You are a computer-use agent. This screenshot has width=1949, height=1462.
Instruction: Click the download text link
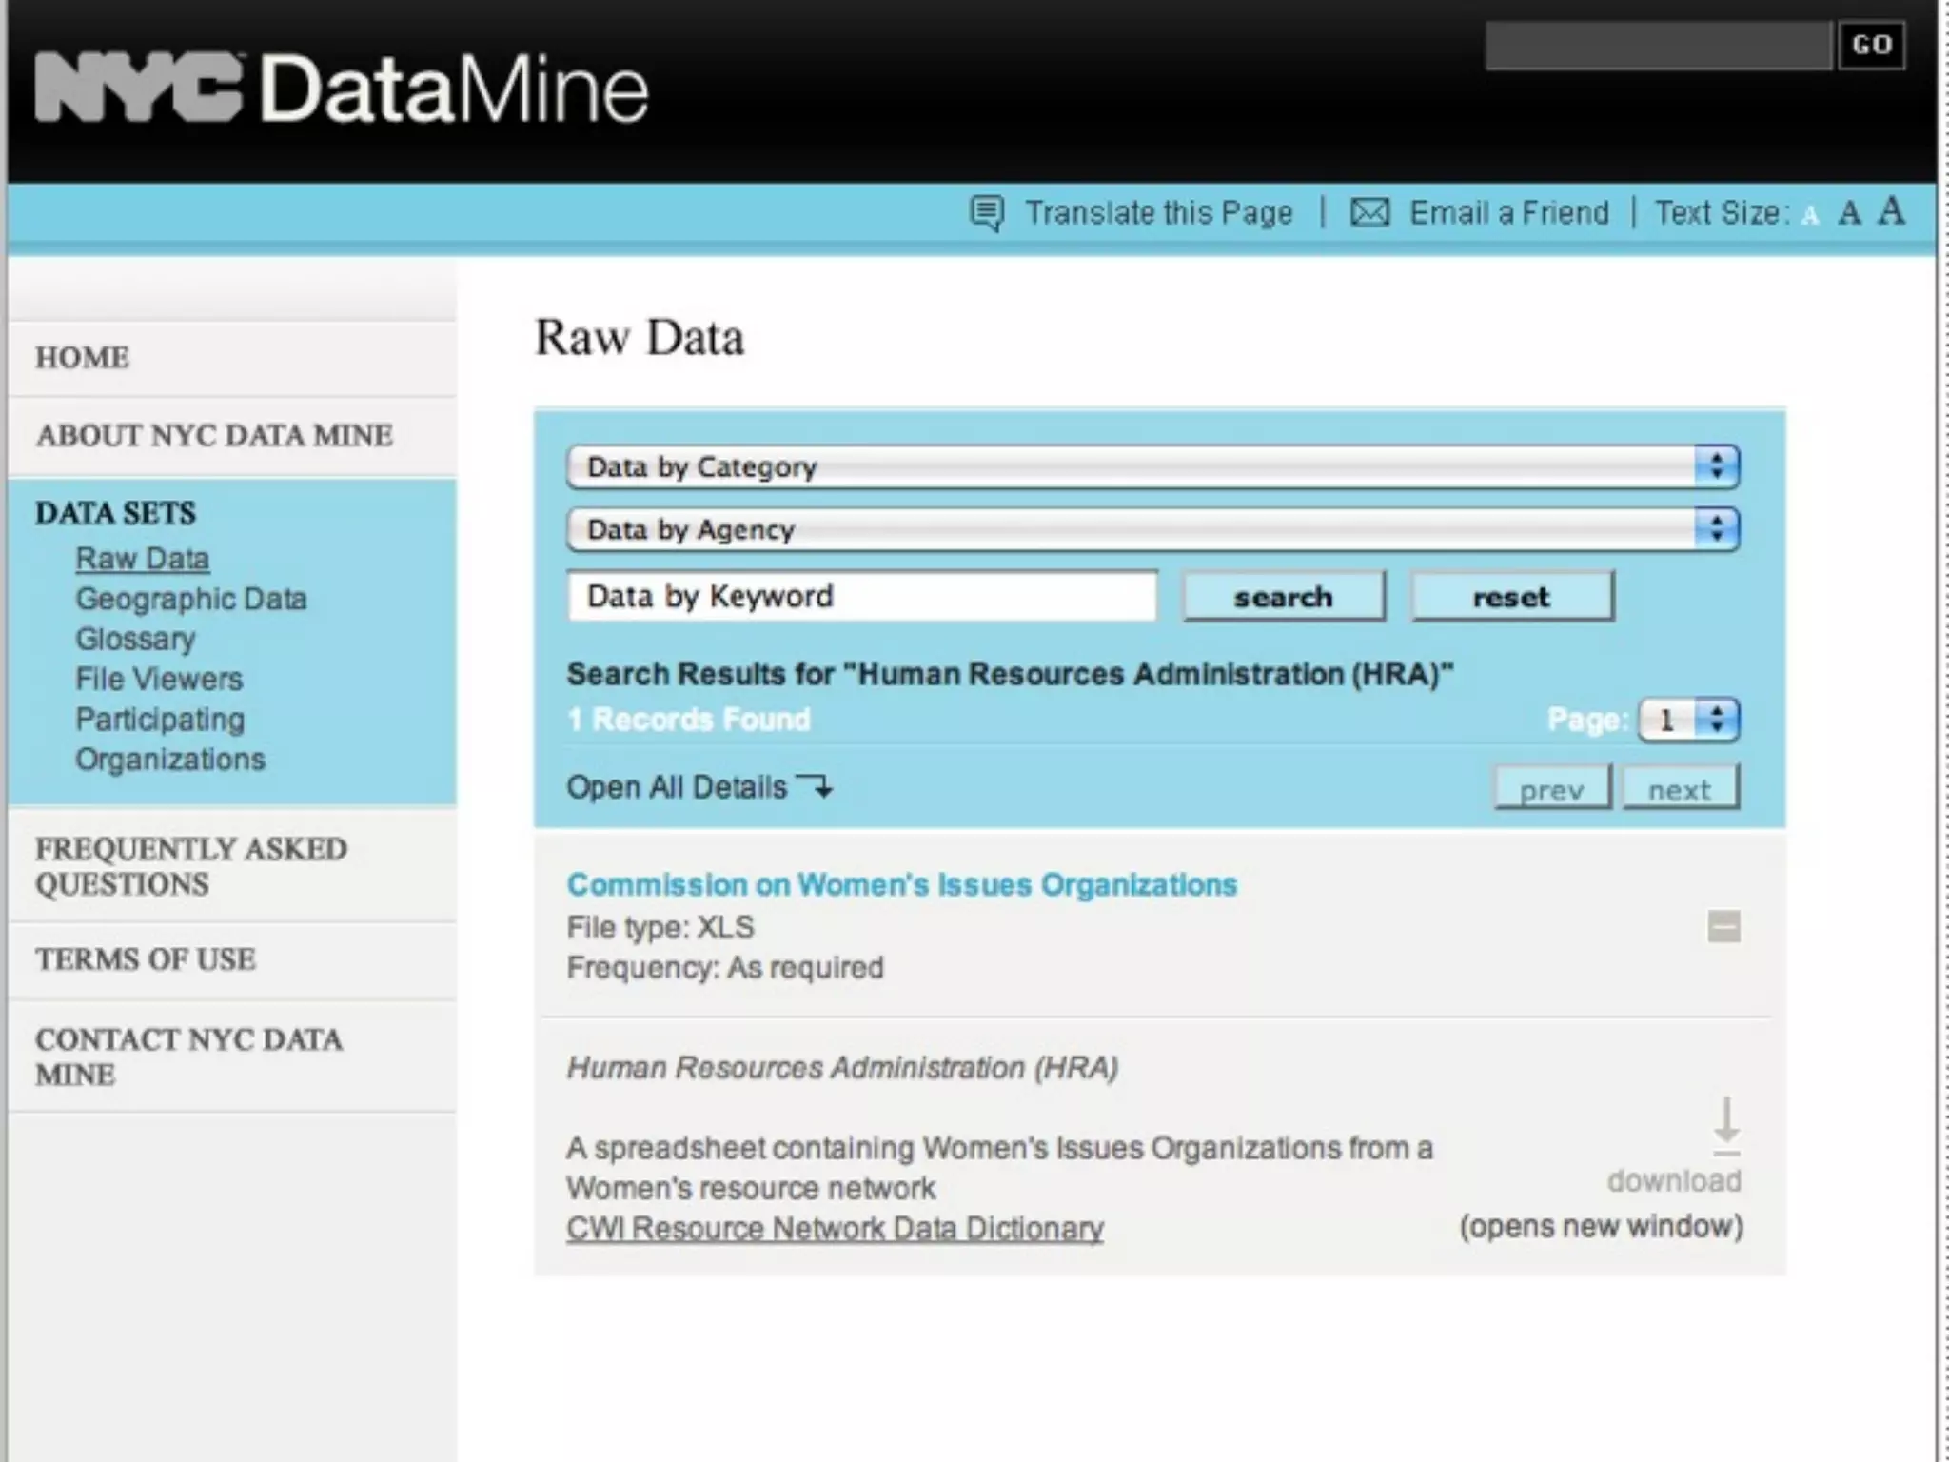[1674, 1181]
